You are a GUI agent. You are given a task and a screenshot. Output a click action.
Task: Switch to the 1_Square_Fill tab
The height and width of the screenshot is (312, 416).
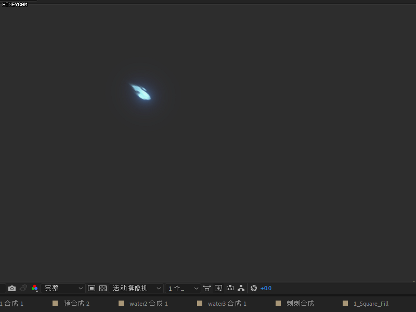[x=371, y=304]
